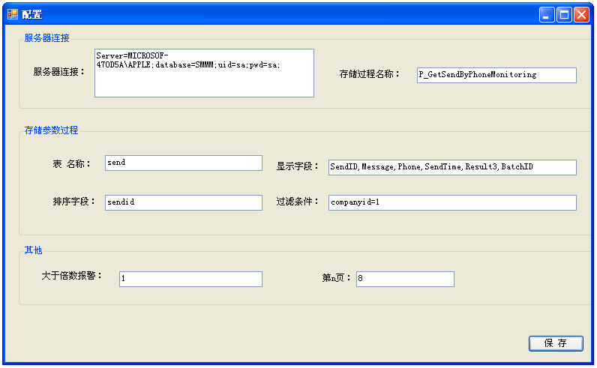Click the 服务器连接： field label

[x=59, y=71]
